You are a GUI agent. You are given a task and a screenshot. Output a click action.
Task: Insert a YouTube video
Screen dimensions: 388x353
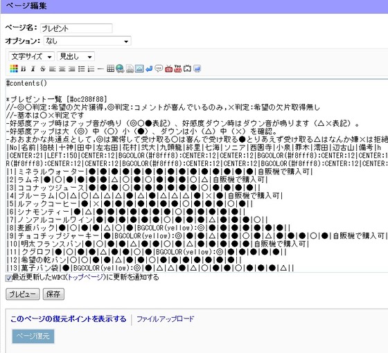(x=178, y=69)
